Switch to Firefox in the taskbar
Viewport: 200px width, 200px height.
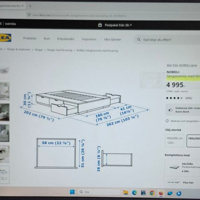point(161,193)
